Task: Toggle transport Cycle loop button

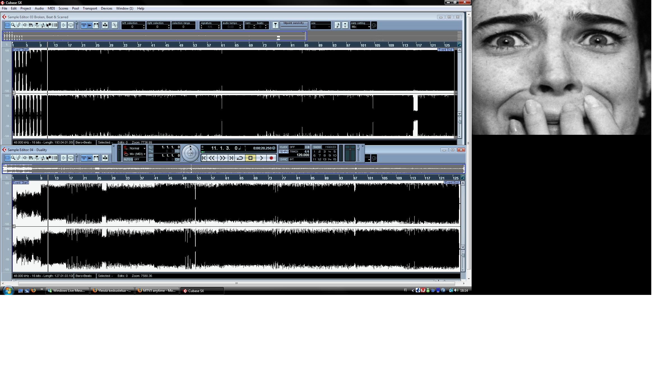Action: 240,158
